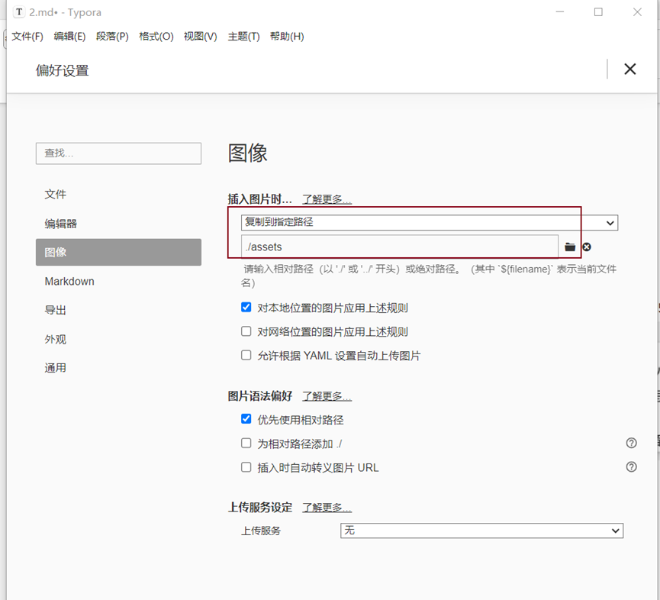660x600 pixels.
Task: Minimize the Typora window
Action: [x=560, y=12]
